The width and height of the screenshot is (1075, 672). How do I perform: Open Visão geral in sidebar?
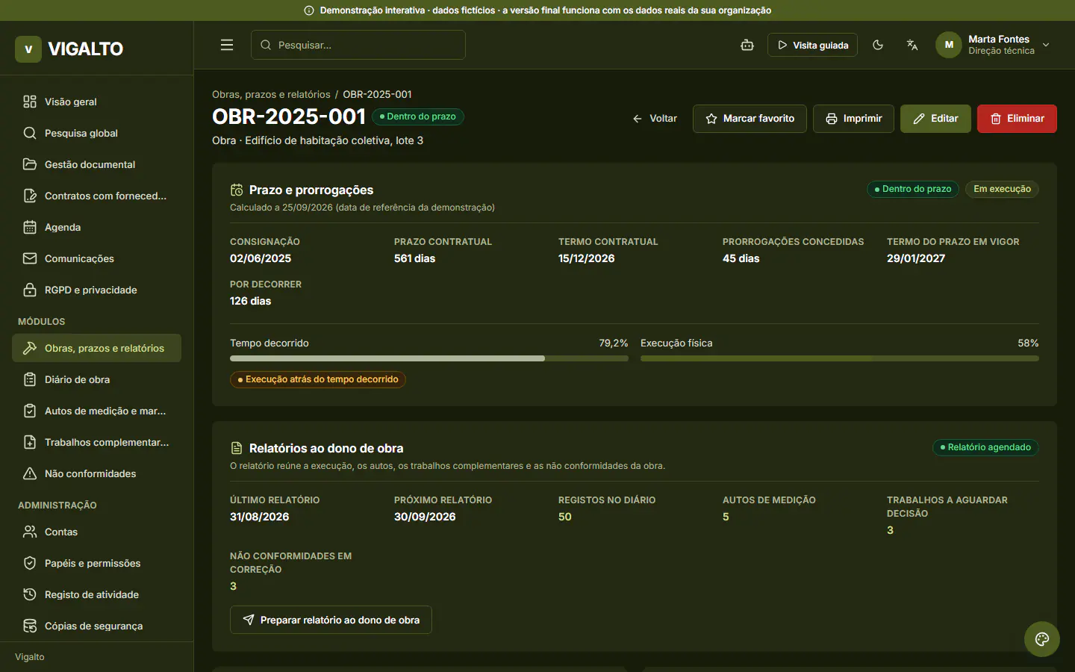pyautogui.click(x=96, y=102)
